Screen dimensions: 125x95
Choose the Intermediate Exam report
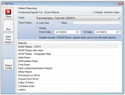coord(67,61)
